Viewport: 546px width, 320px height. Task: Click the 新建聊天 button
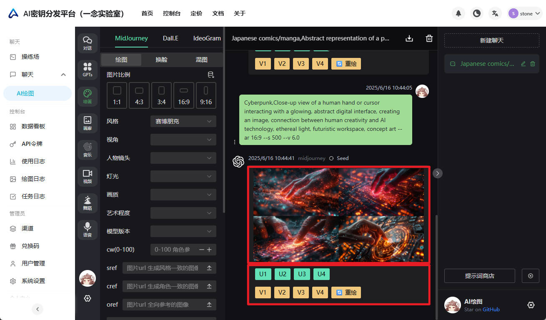(492, 40)
